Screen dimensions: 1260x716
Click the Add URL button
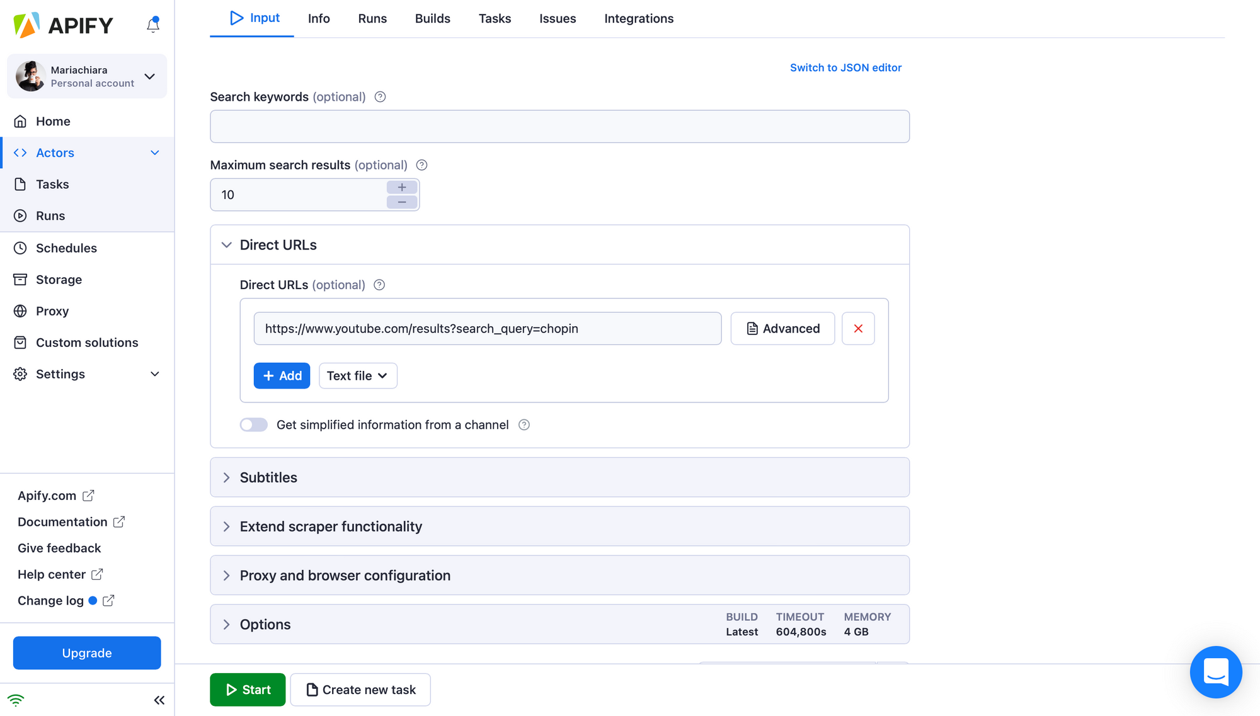[282, 376]
